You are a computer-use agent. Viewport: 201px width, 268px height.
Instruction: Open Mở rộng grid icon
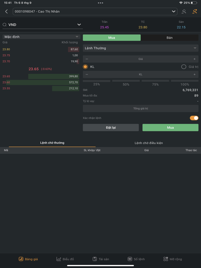click(166, 259)
